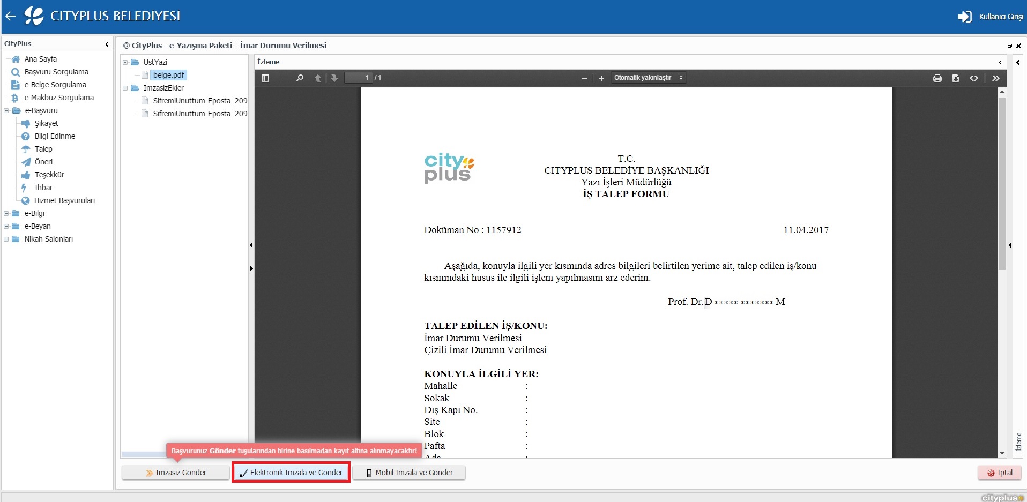Collapse the CityPlus sidebar panel
Screen dimensions: 1027x502
(x=107, y=44)
